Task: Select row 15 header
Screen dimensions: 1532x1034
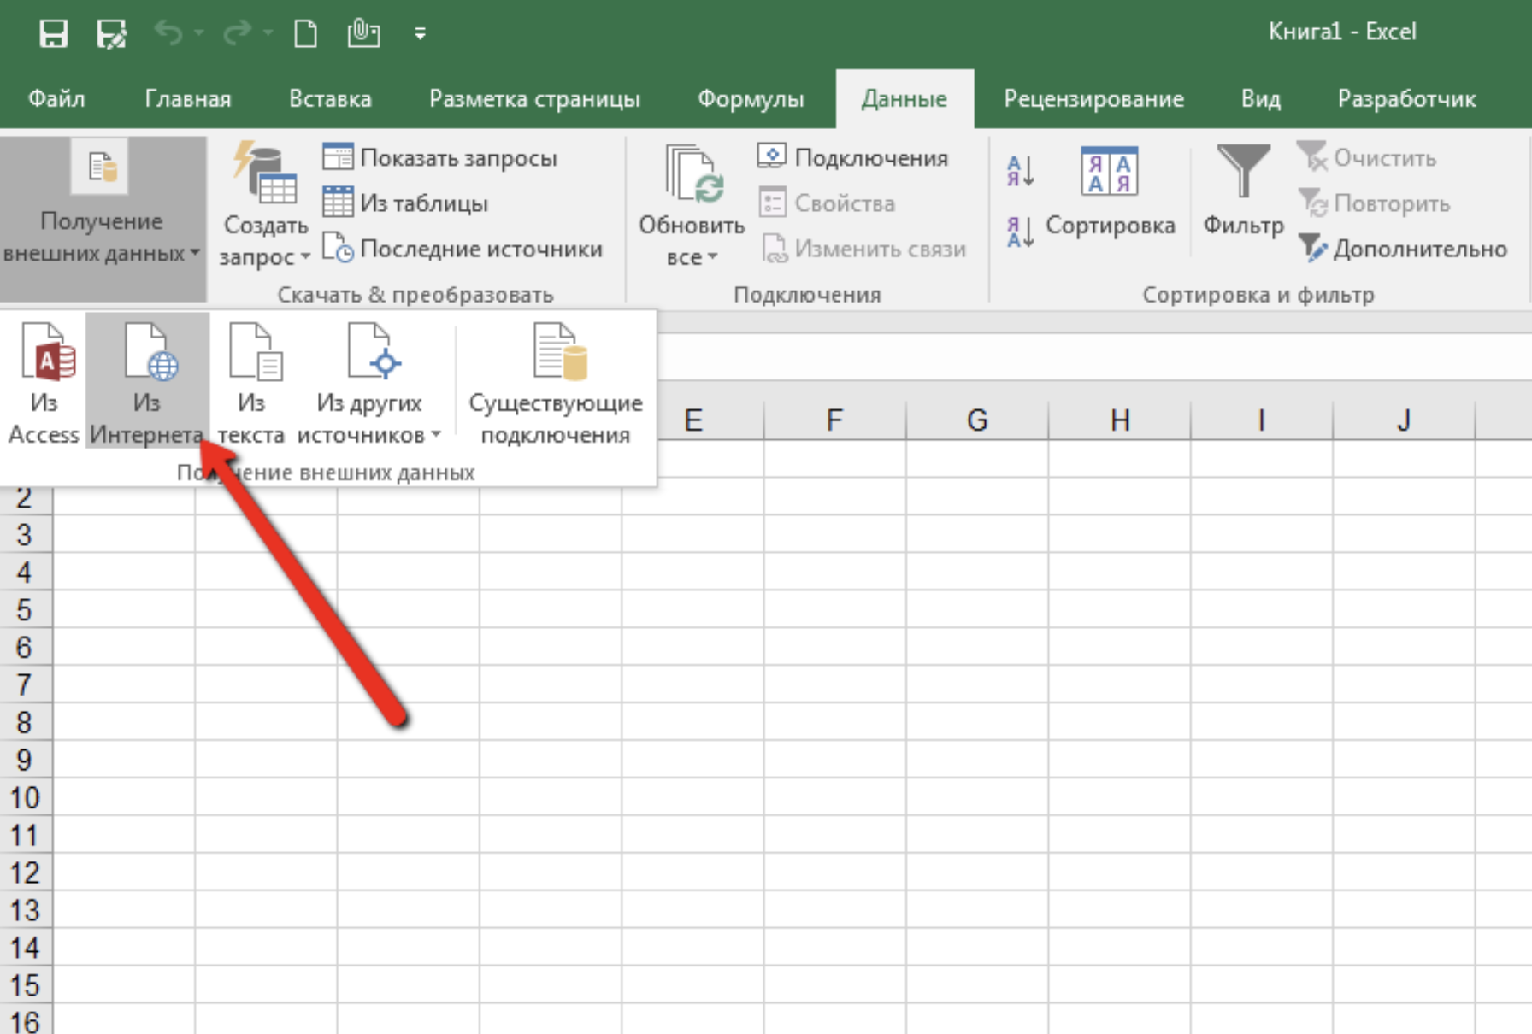Action: 26,985
